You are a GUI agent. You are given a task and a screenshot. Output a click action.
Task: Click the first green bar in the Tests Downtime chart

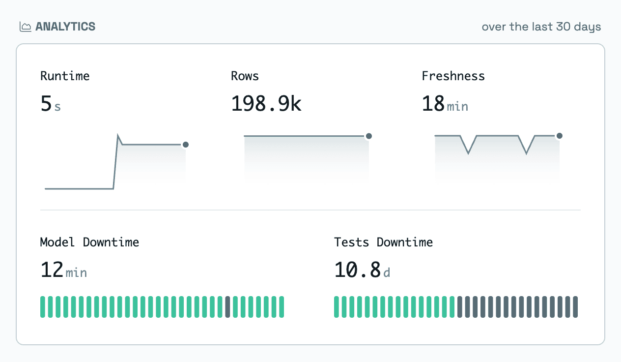tap(337, 307)
